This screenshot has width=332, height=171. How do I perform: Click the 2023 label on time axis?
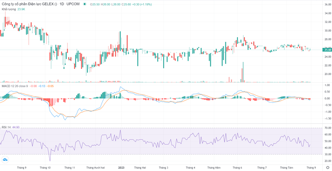pyautogui.click(x=121, y=168)
